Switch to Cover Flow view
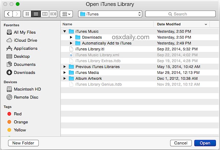 tap(53, 14)
